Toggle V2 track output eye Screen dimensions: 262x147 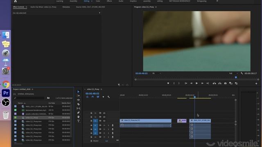[x=104, y=117]
